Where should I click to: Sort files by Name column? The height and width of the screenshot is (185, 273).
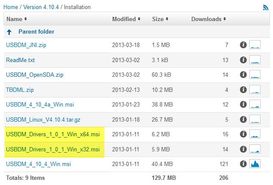tap(17, 19)
